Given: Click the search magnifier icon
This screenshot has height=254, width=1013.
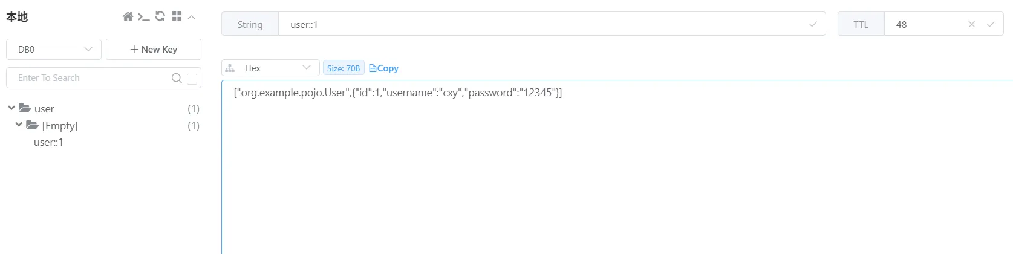Looking at the screenshot, I should point(177,78).
